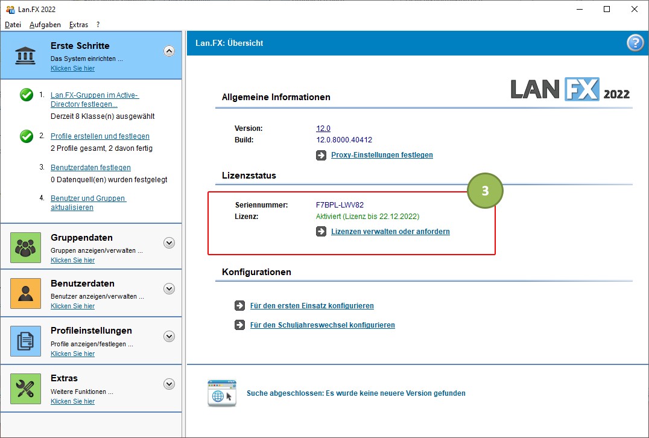
Task: Click the LAN FX 2022 logo
Action: [x=570, y=89]
